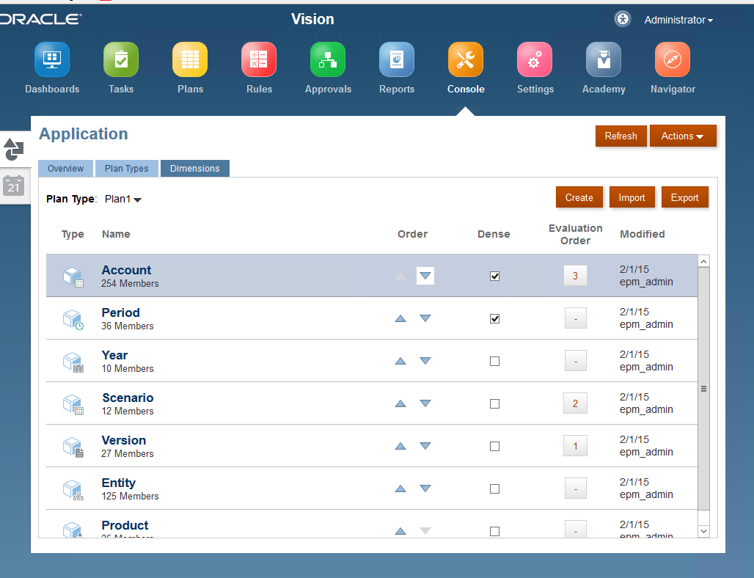Click the Export button
Viewport: 754px width, 578px height.
click(x=685, y=197)
